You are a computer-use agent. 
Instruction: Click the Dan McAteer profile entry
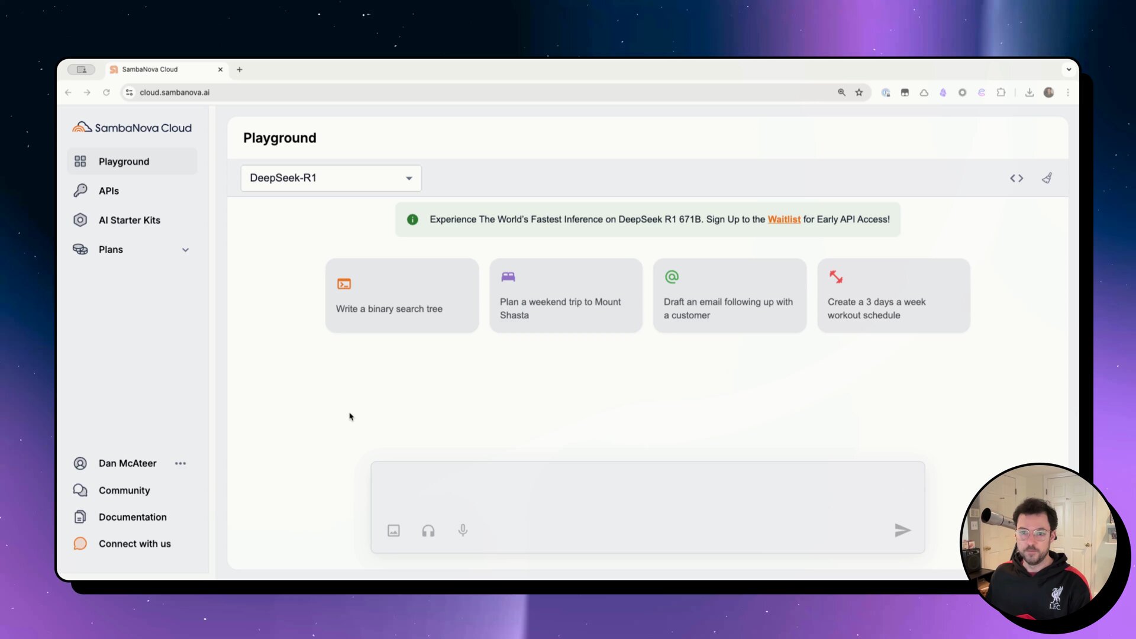(127, 463)
